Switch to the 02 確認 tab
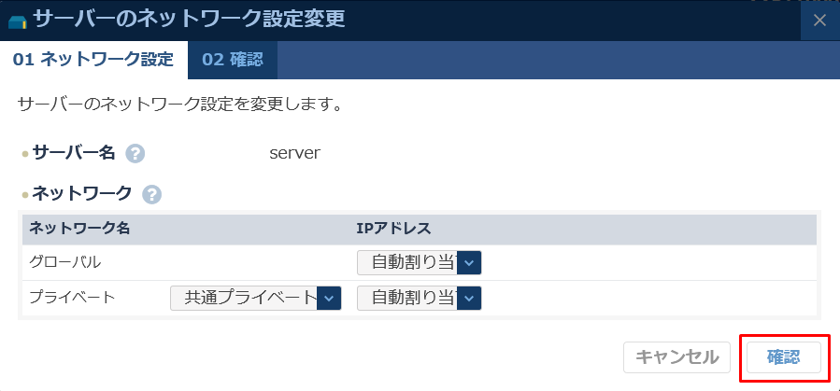Image resolution: width=840 pixels, height=391 pixels. (233, 60)
